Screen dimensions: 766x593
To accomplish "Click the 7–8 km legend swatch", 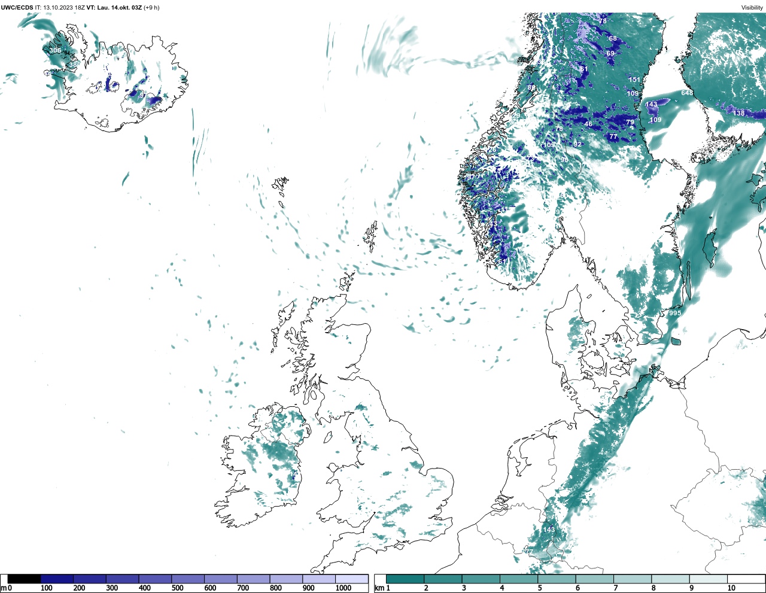I will coord(633,579).
